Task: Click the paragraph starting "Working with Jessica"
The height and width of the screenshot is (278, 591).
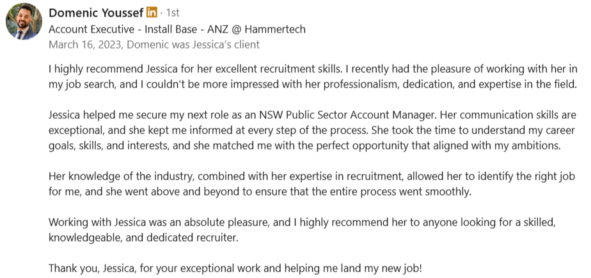Action: click(x=303, y=230)
